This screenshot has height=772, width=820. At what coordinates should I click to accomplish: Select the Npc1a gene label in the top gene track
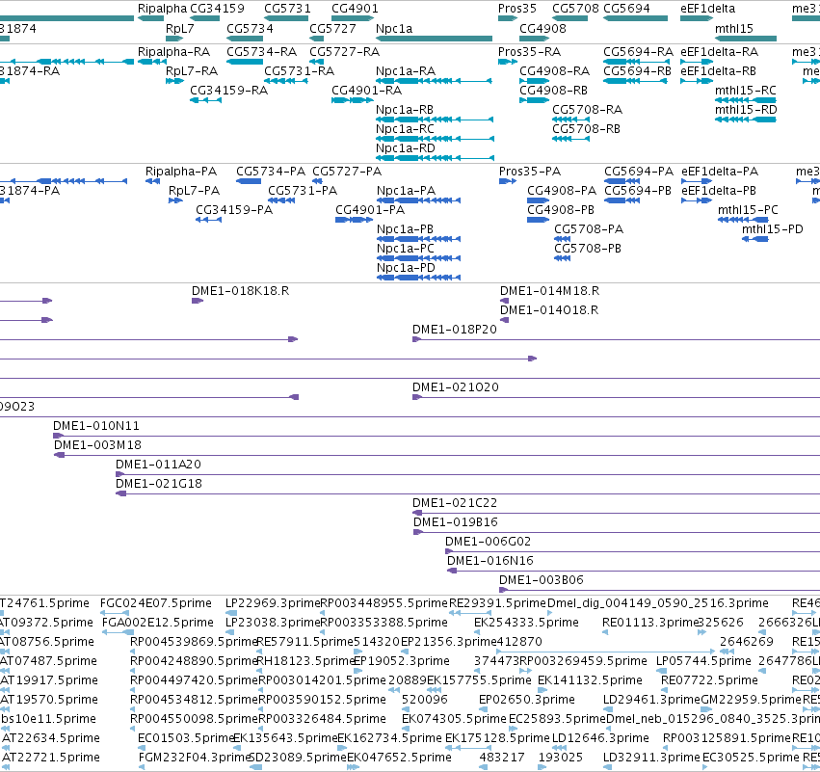tap(394, 29)
